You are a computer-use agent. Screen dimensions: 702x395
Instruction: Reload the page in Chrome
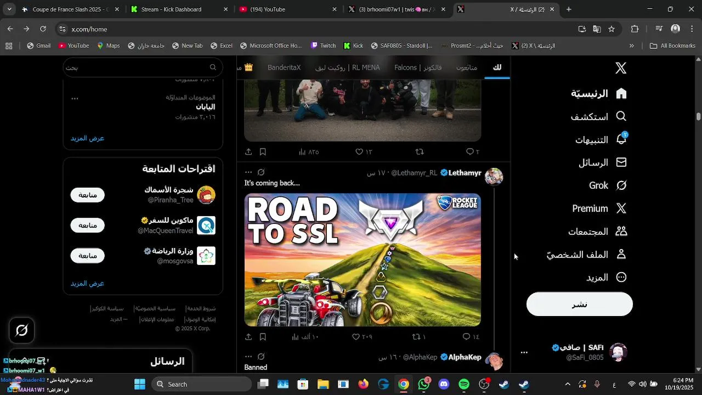43,29
